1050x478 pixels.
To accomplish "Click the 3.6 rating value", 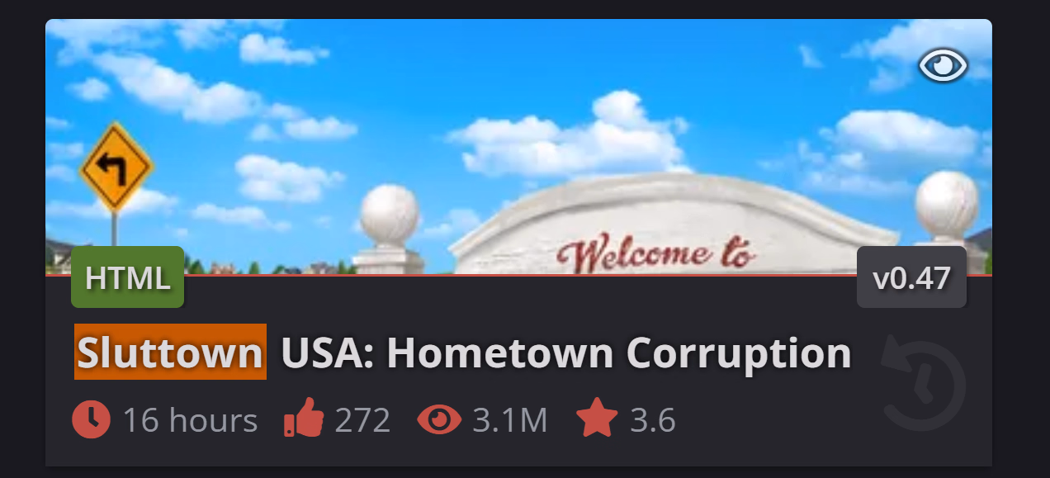I will tap(653, 420).
